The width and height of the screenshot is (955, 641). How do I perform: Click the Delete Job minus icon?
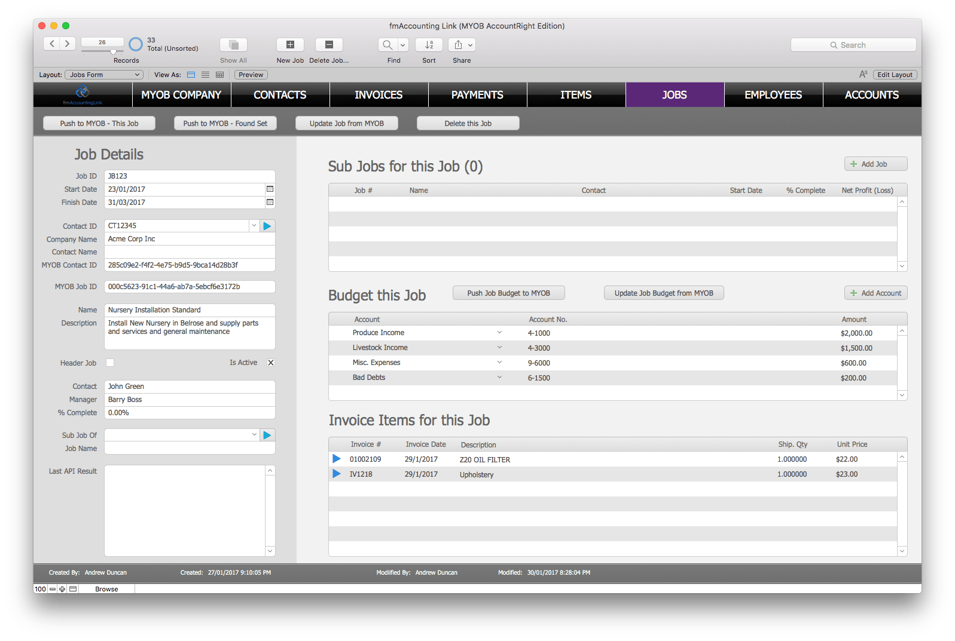tap(329, 45)
